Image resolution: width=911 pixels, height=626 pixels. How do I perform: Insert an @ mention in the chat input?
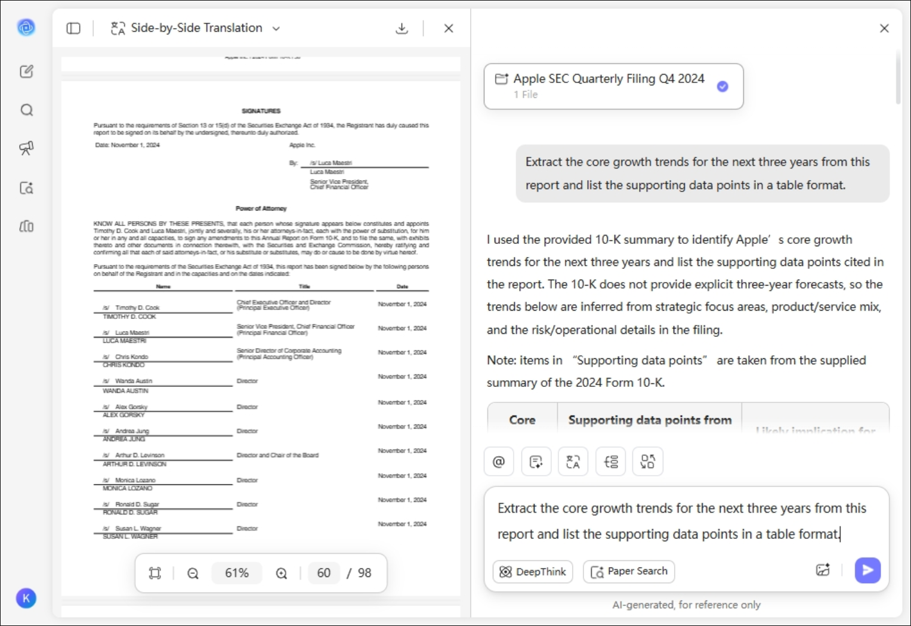point(499,461)
